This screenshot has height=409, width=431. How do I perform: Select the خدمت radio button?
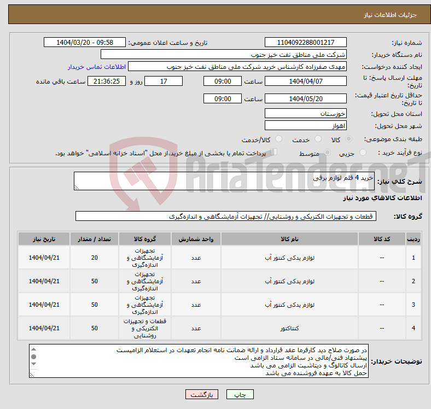pyautogui.click(x=318, y=139)
